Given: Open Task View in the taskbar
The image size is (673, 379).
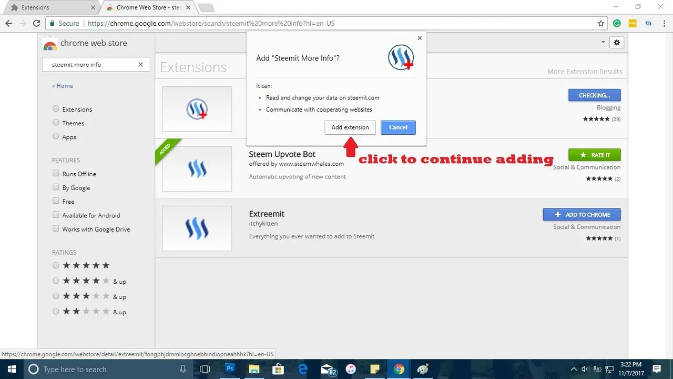Looking at the screenshot, I should point(205,369).
